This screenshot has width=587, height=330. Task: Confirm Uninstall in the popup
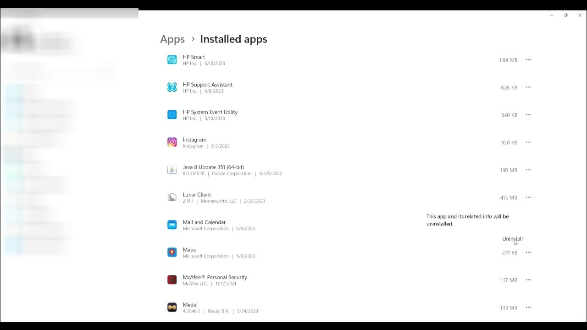click(x=512, y=239)
